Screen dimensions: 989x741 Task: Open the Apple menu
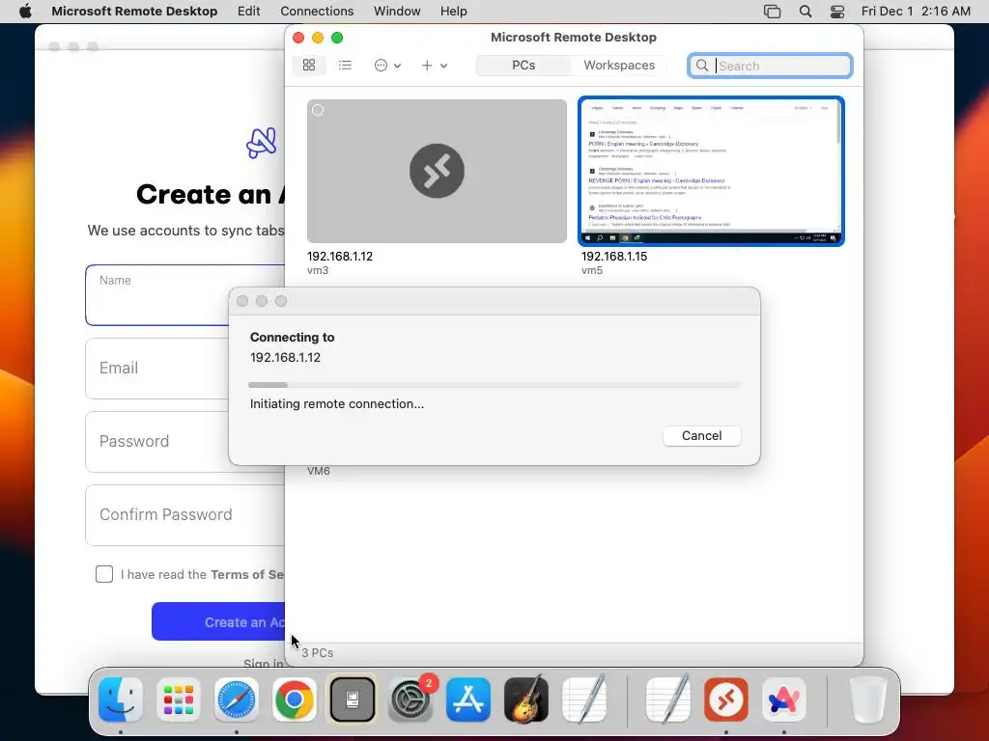25,11
